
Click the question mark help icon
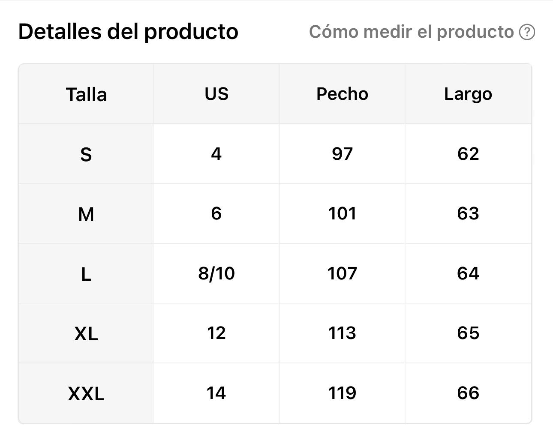click(527, 32)
